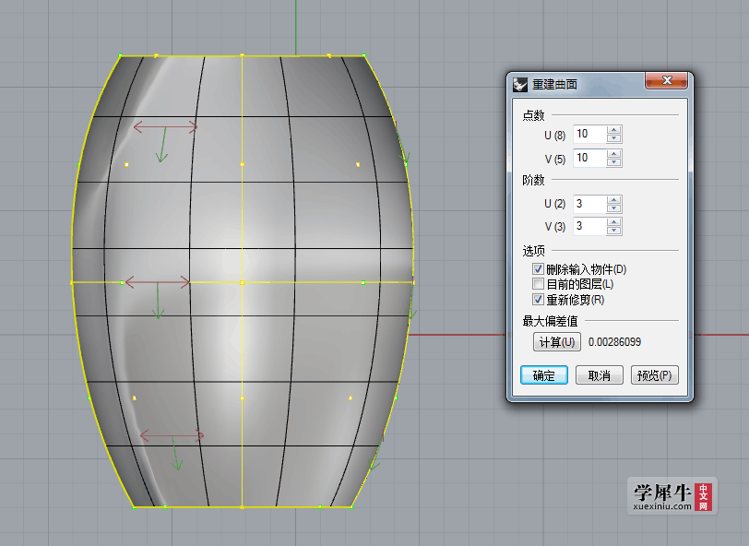Image resolution: width=749 pixels, height=546 pixels.
Task: Increase point count U (8) with up arrow
Action: (x=613, y=130)
